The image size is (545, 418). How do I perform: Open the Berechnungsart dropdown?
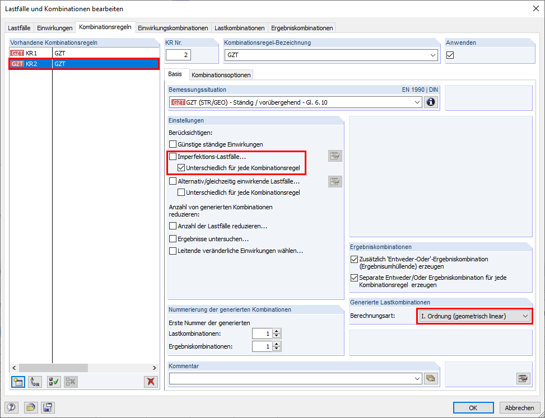(x=525, y=316)
